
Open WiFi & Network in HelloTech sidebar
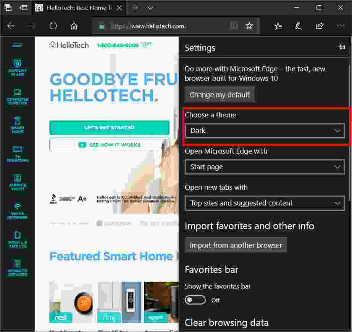tap(18, 210)
